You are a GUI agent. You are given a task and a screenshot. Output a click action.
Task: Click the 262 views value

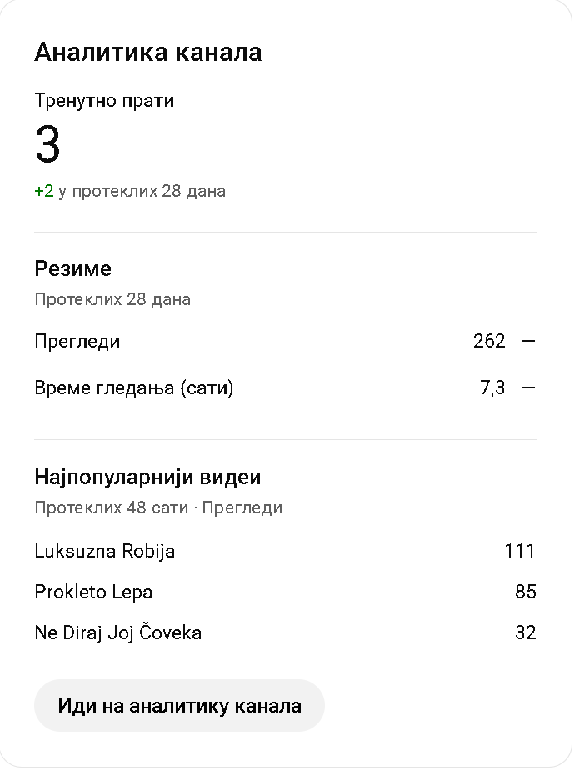(489, 341)
